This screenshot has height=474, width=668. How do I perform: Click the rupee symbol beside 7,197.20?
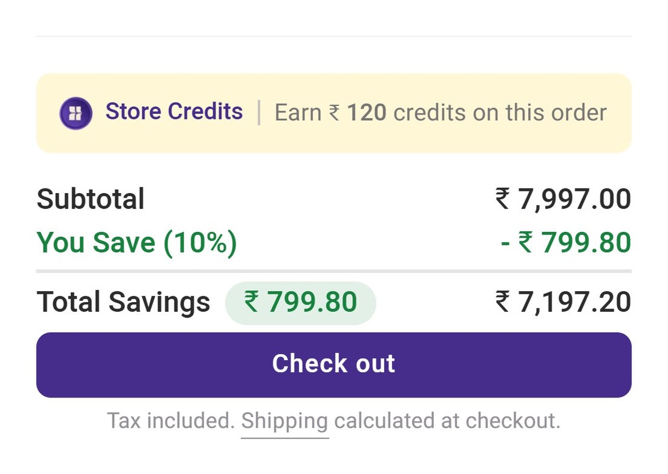point(502,302)
